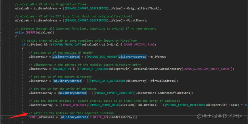Click PIMAGE_IMPORT_DESCRIPTOR cast on the uiValueD line
Image resolution: width=248 pixels, height=124 pixels.
click(x=87, y=8)
